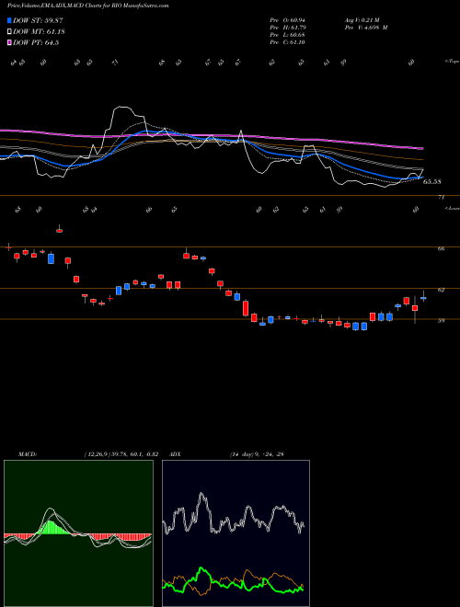Select the 'DOW MT: 61.18' label
This screenshot has width=460, height=607.
[39, 31]
